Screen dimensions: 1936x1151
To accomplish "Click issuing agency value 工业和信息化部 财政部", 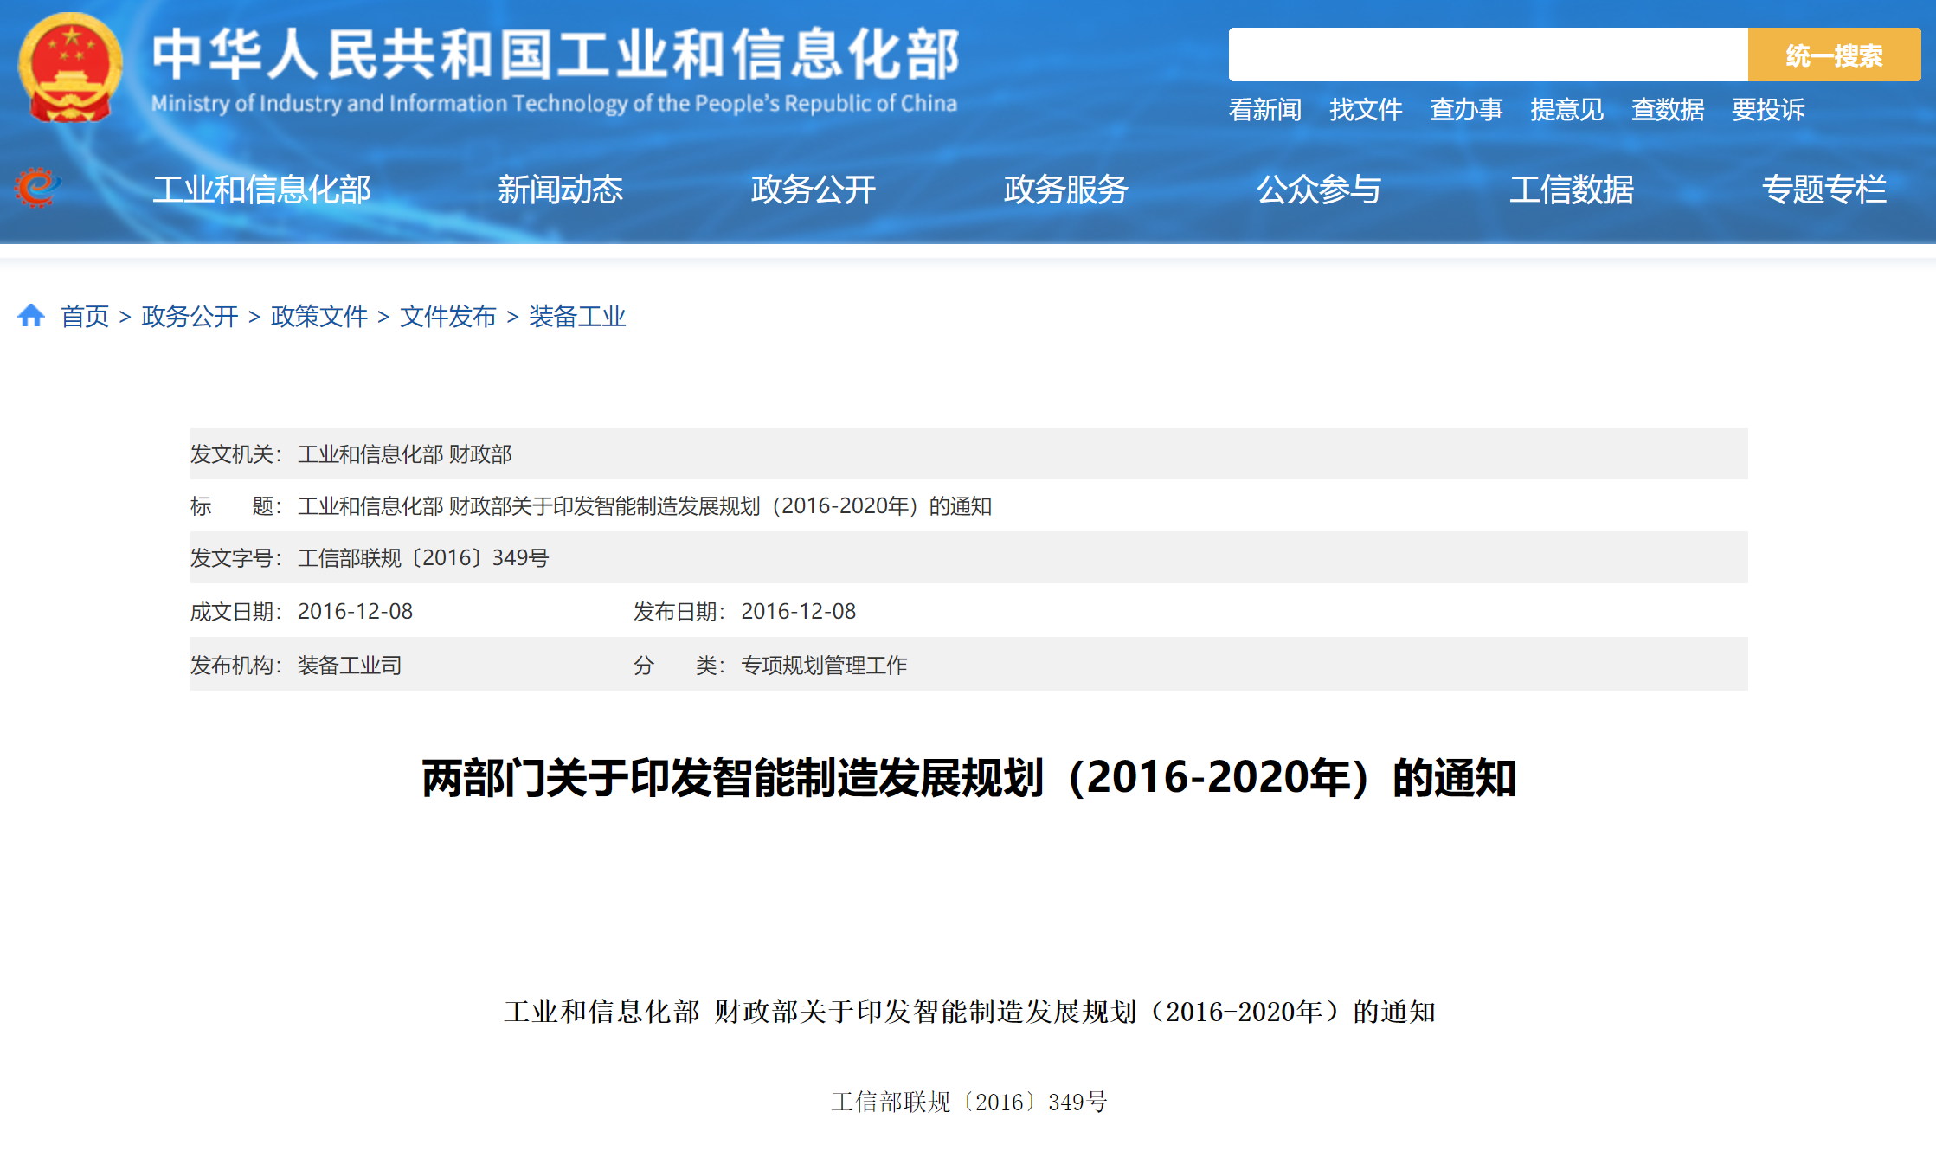I will coord(405,453).
